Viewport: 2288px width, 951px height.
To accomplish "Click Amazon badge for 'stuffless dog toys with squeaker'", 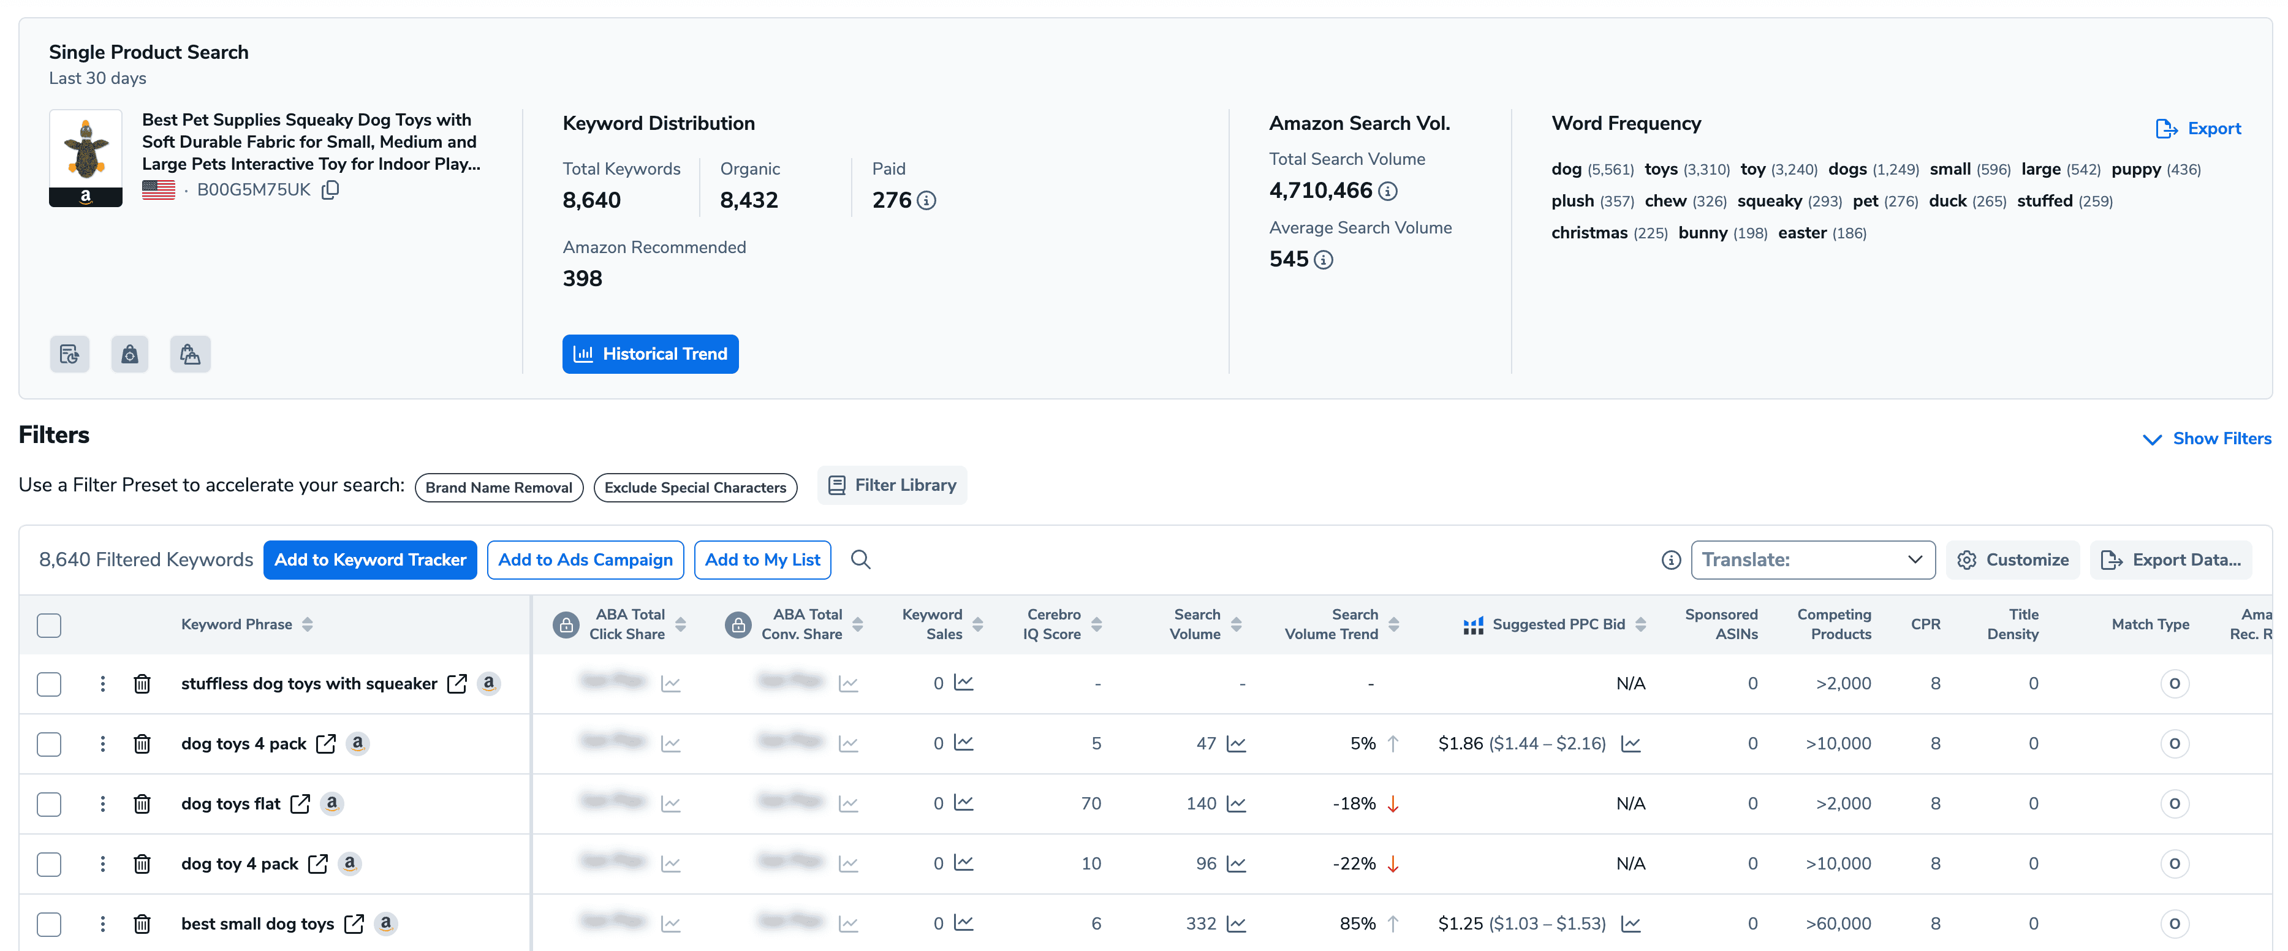I will tap(488, 683).
